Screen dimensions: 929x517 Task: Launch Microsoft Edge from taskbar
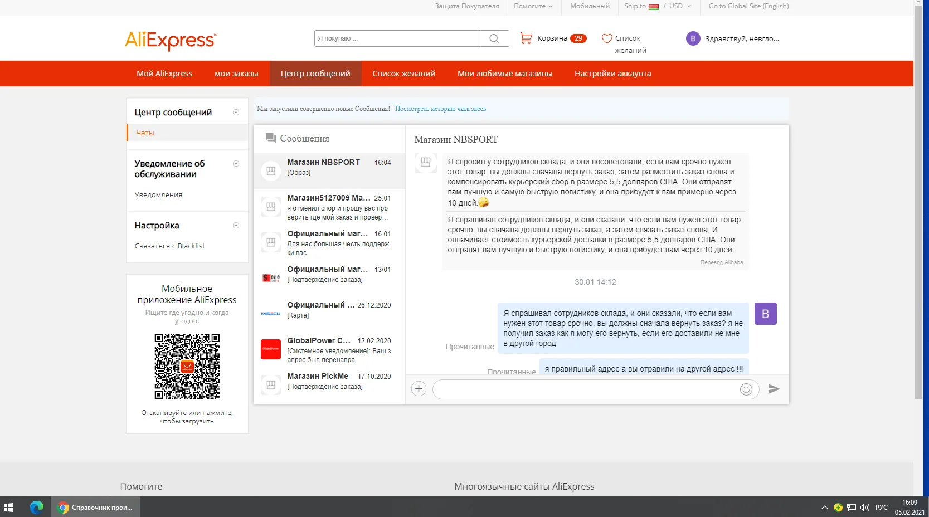point(37,507)
